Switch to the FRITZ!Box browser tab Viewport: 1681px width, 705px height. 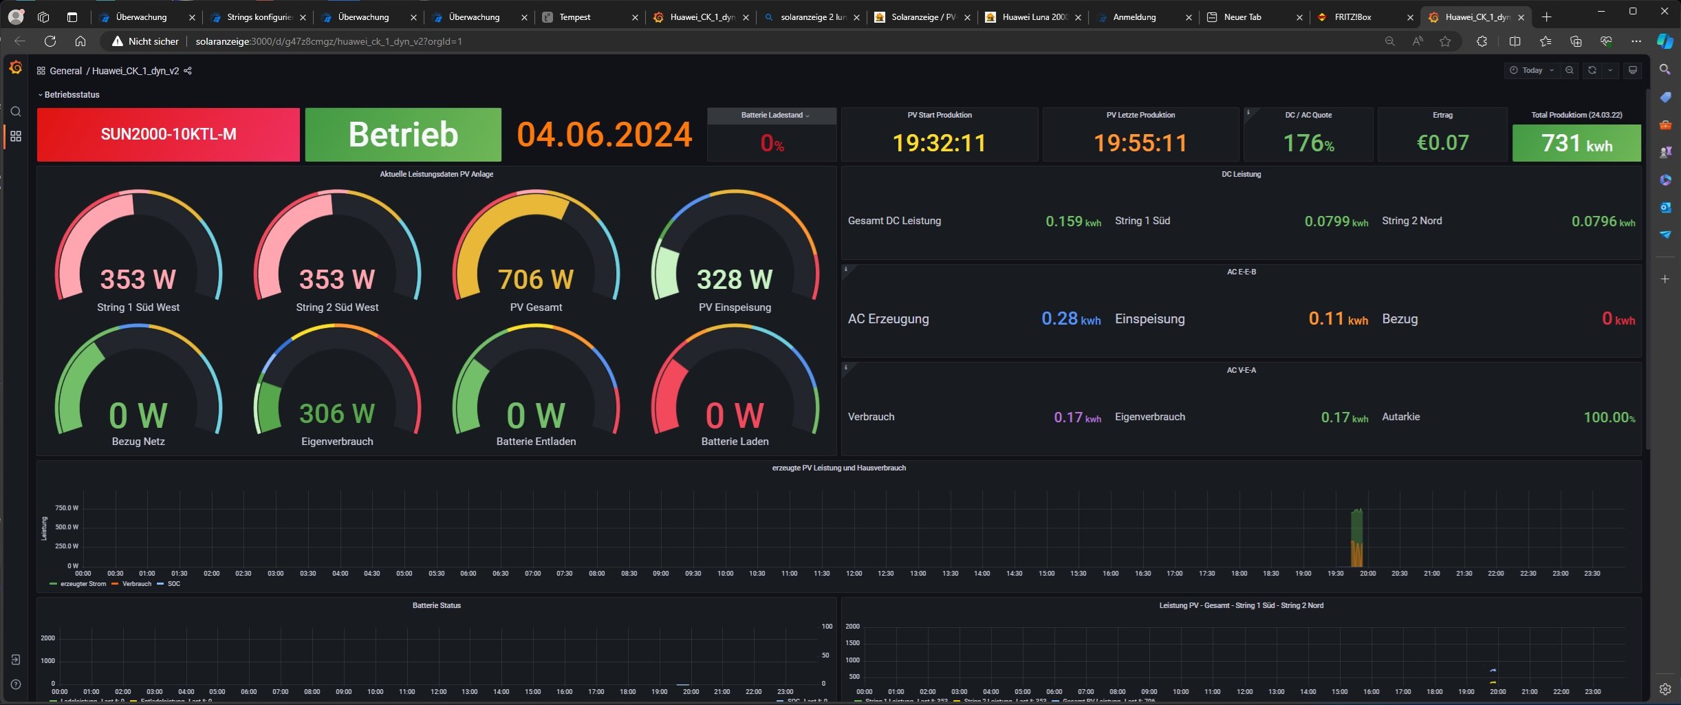[1352, 17]
